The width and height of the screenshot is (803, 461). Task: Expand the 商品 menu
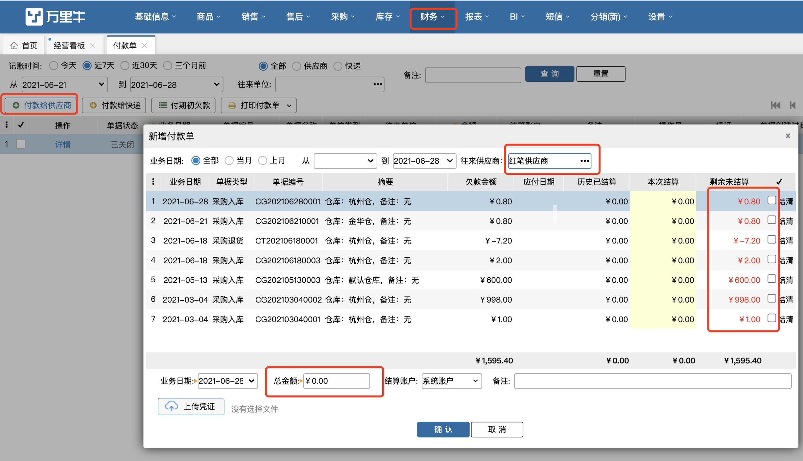coord(209,17)
